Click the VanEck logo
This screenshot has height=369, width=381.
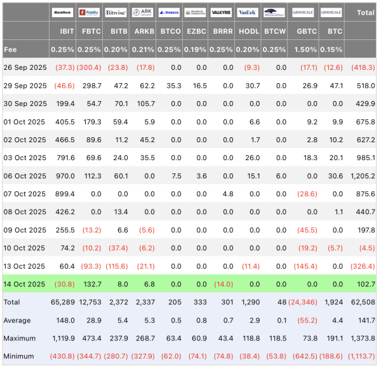[248, 12]
